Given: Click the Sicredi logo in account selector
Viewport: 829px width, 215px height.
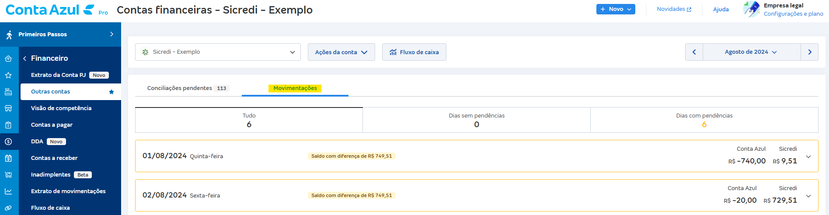Looking at the screenshot, I should [145, 52].
